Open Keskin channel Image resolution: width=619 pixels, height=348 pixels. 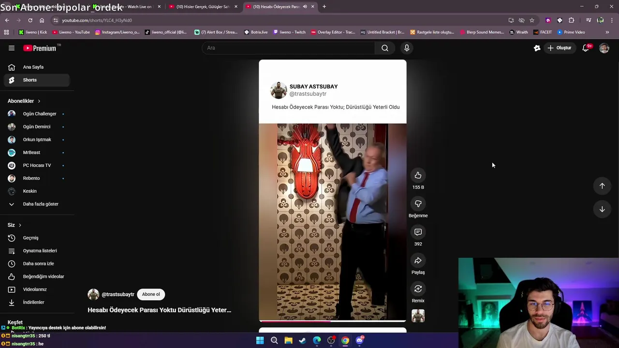37,191
